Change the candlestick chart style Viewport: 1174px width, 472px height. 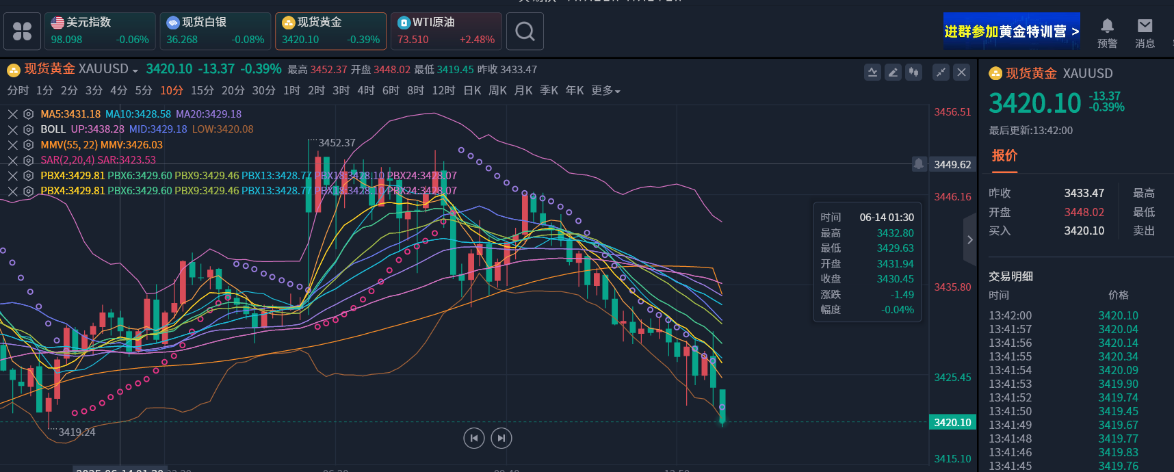[x=913, y=72]
